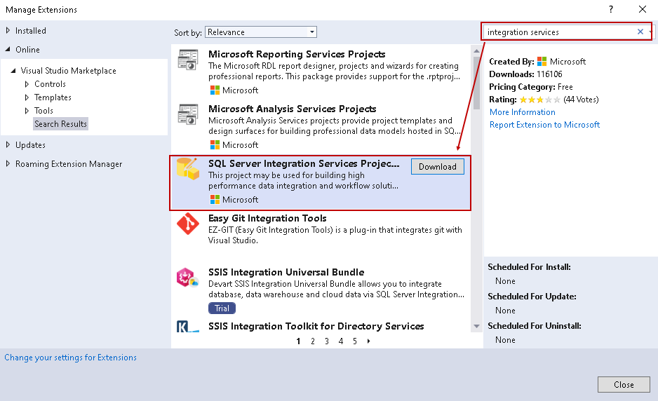Screen dimensions: 658x401
Task: Expand the Controls tree node
Action: 27,84
